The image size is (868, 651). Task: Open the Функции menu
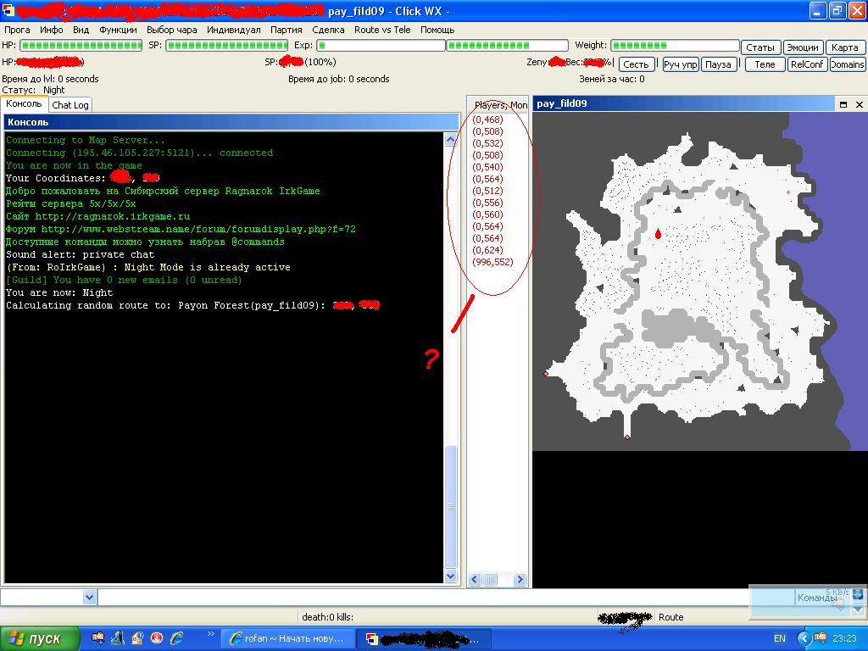(x=118, y=30)
